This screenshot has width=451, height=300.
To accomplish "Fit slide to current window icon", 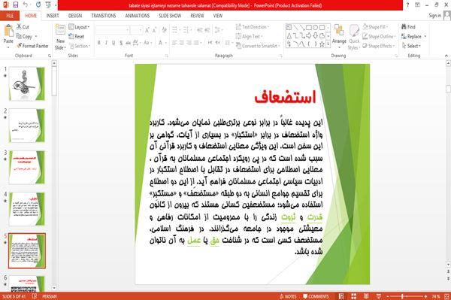I will click(x=446, y=296).
